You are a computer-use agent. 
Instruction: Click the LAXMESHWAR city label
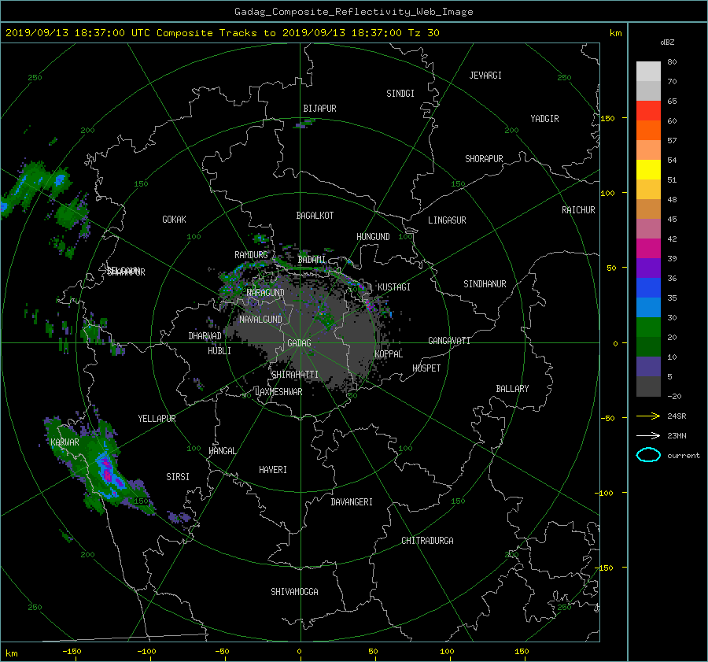coord(279,392)
